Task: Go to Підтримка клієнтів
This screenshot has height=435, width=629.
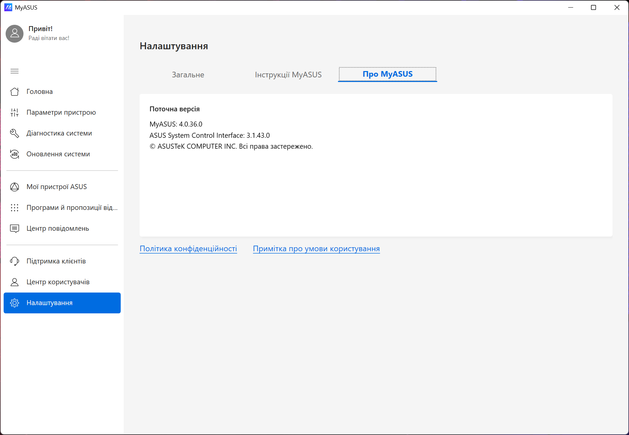Action: pos(62,261)
